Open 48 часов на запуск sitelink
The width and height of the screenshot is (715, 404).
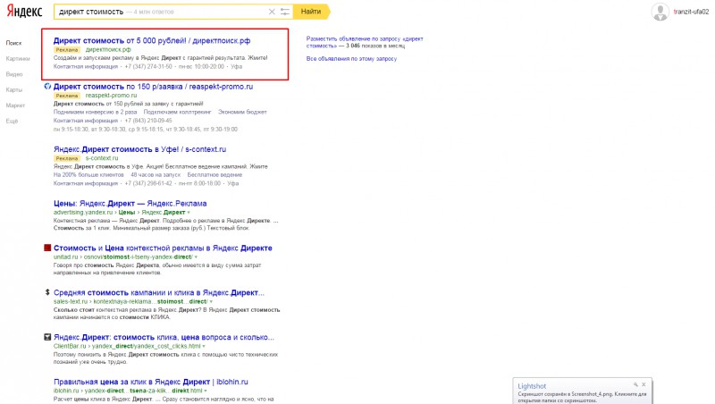156,174
